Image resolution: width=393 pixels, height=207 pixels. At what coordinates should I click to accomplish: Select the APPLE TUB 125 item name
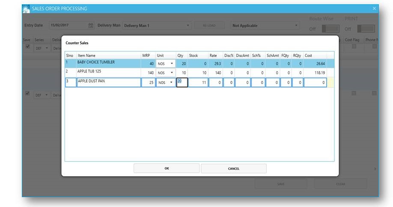[x=89, y=71]
